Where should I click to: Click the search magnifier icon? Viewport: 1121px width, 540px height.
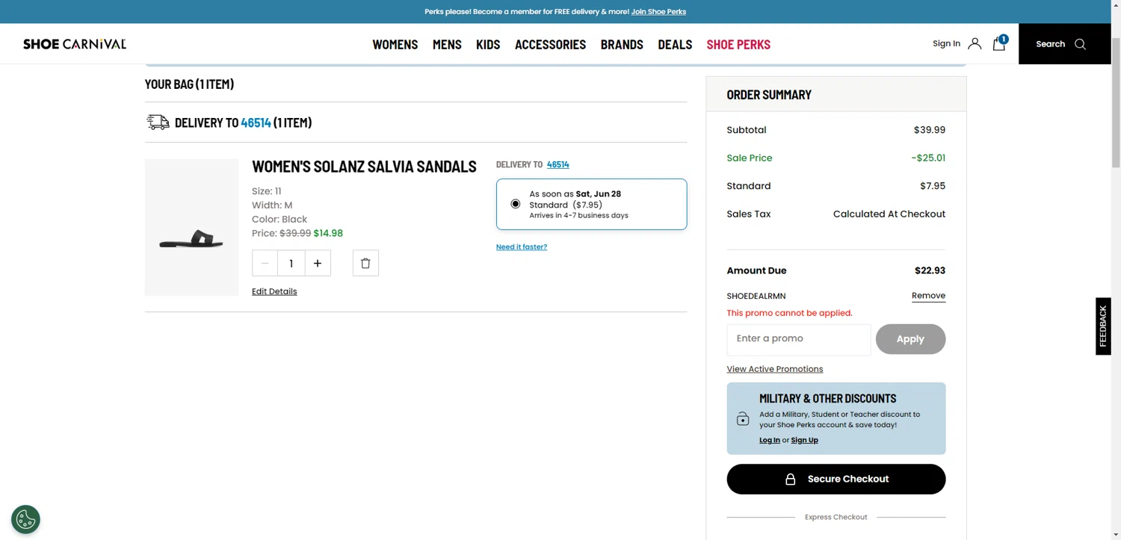[1080, 44]
